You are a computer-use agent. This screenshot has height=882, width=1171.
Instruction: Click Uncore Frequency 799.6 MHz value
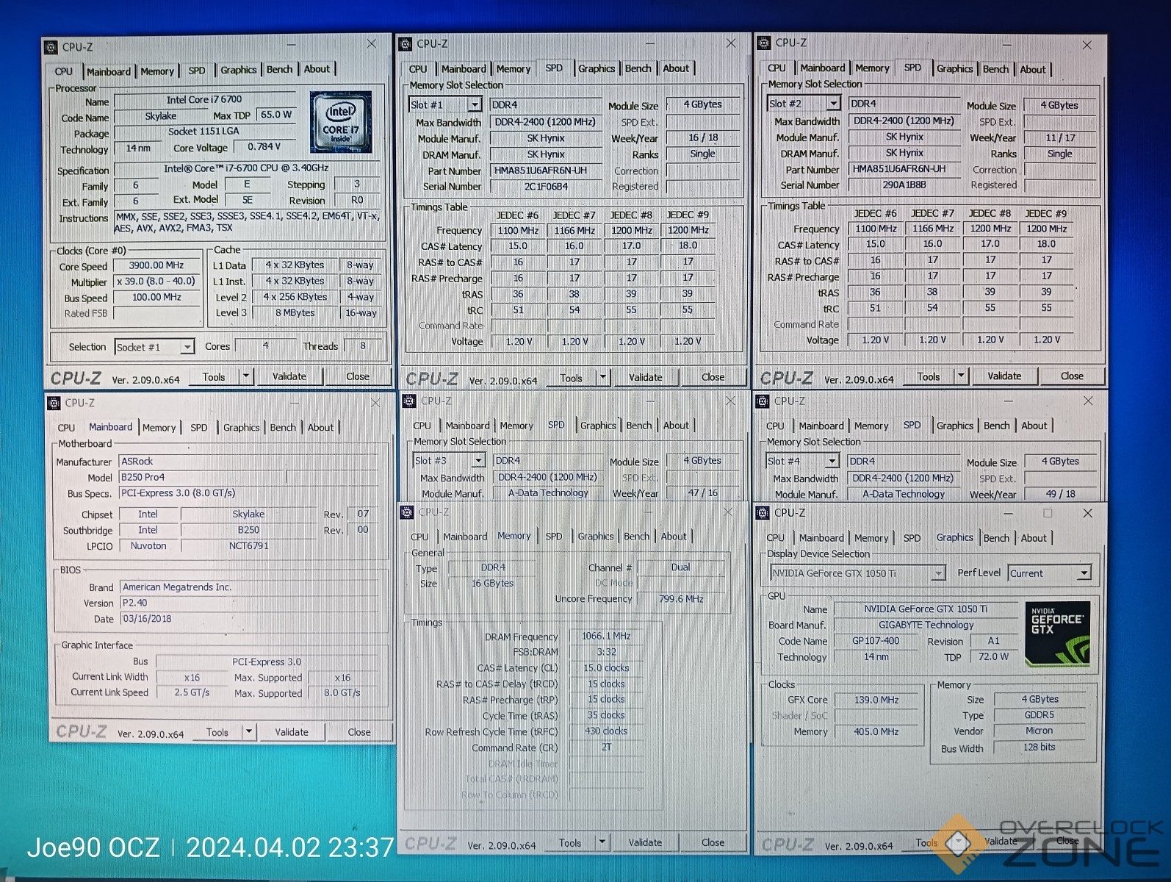tap(680, 599)
